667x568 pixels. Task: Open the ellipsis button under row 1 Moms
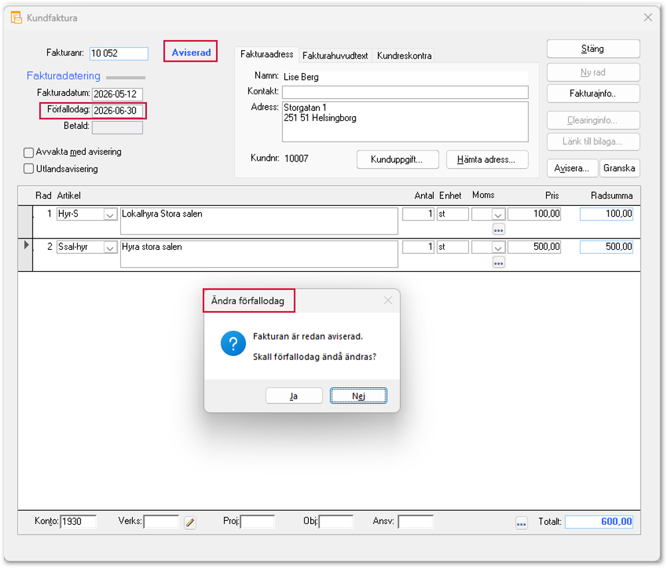coord(498,230)
